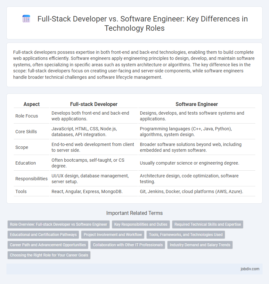This screenshot has height=284, width=269.
Task: Click cell 'React, Angular, Express, MongoDB.'
Action: (x=94, y=191)
